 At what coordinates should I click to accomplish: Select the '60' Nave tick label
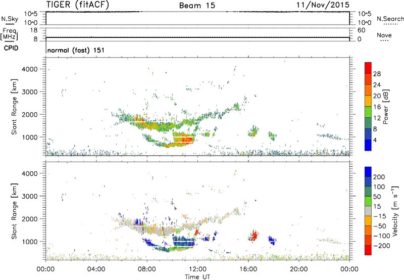coord(361,30)
